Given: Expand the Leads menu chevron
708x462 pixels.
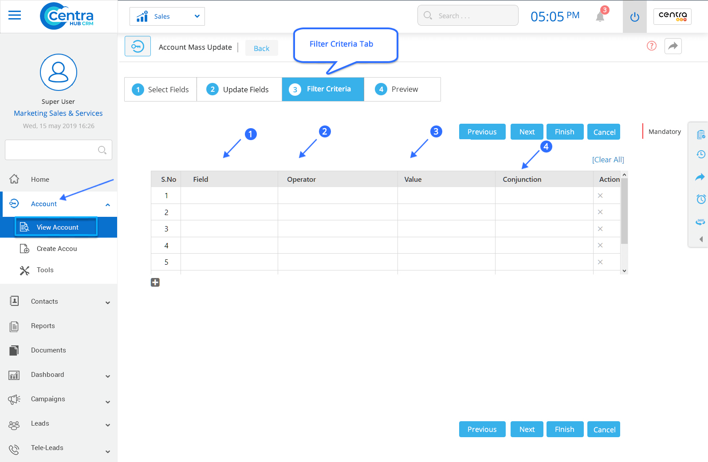Looking at the screenshot, I should click(x=108, y=425).
